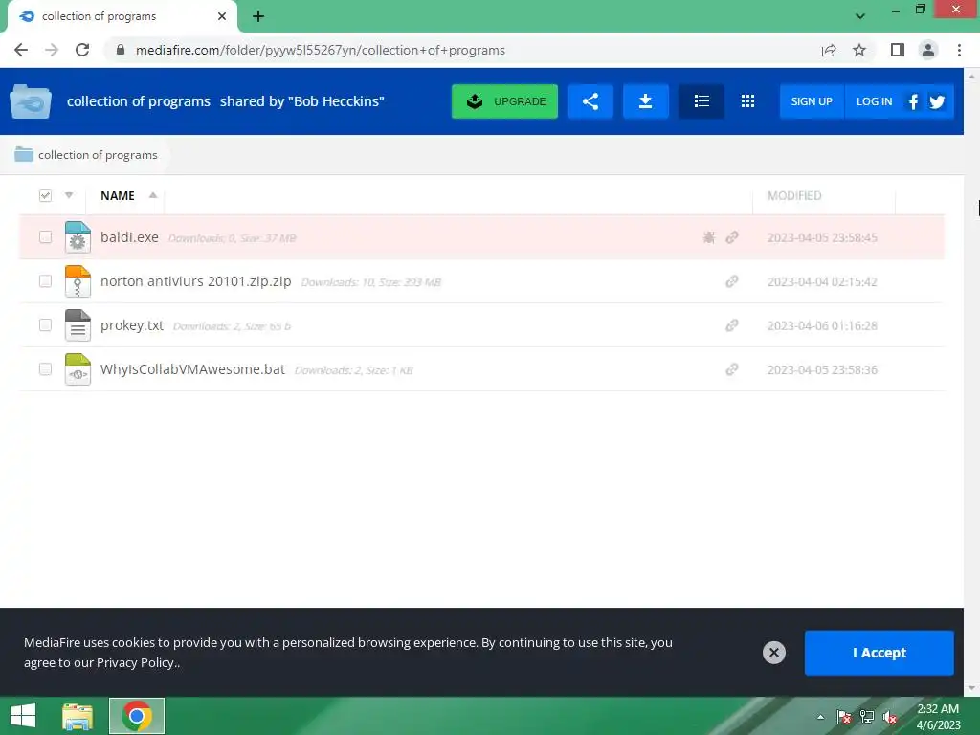Select the collection of programs browser tab
980x735 pixels.
[122, 17]
